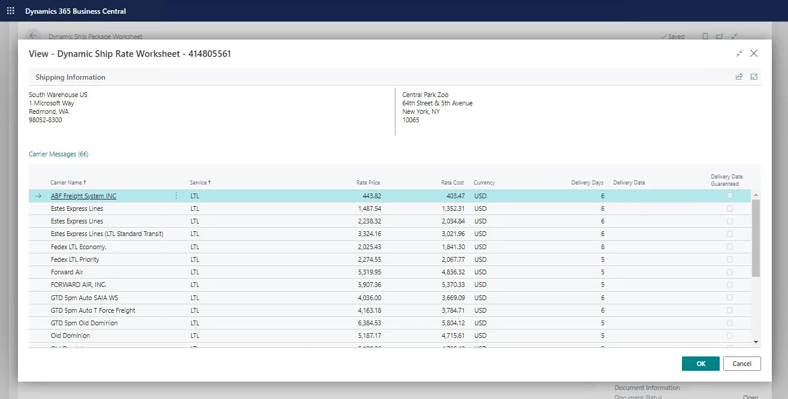Screen dimensions: 788x399
Task: Open row options for ABF Freight System
Action: (x=176, y=196)
